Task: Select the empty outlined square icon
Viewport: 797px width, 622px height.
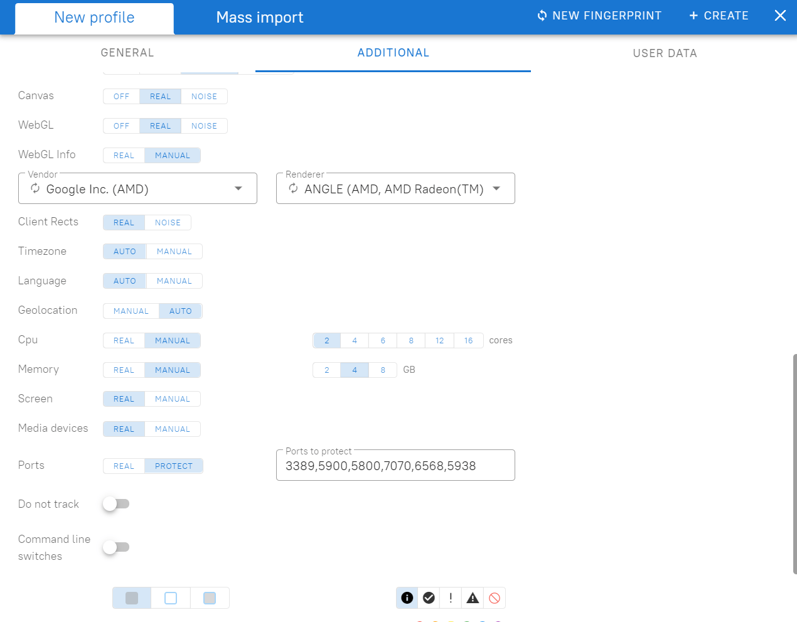Action: click(171, 598)
